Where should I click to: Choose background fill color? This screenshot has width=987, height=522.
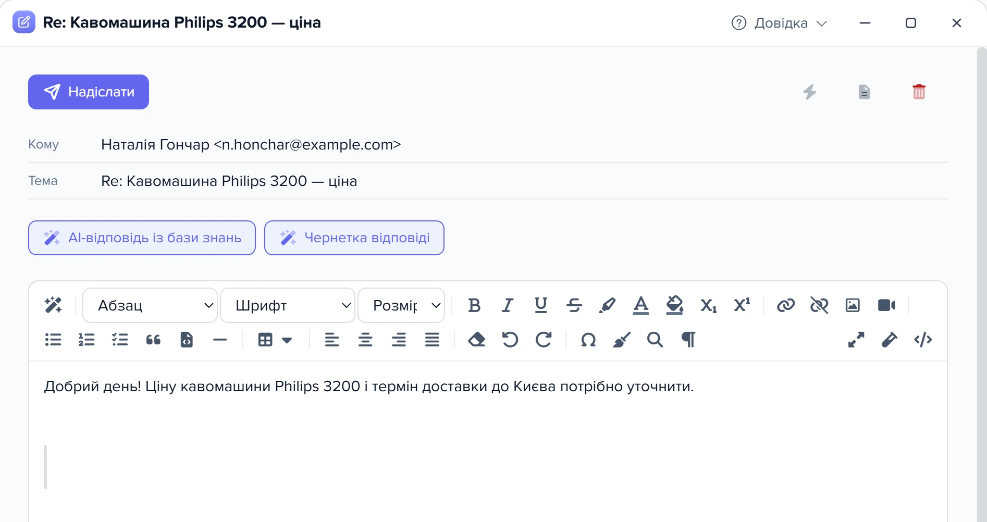coord(674,305)
